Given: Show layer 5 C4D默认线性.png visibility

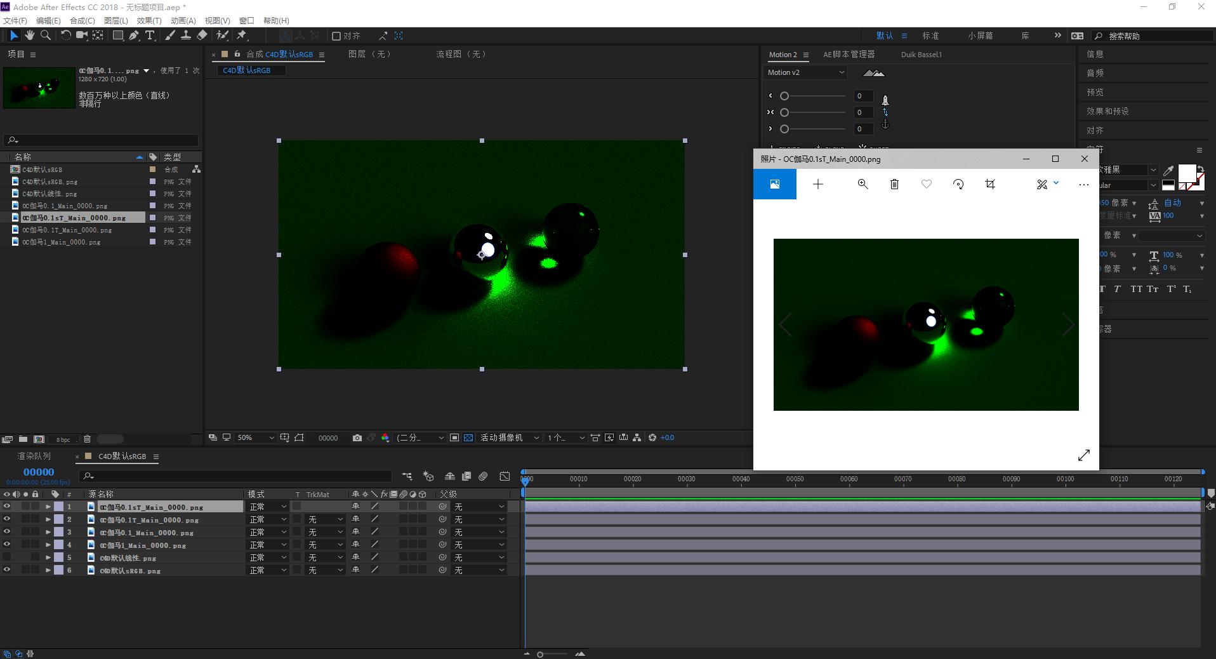Looking at the screenshot, I should [7, 557].
